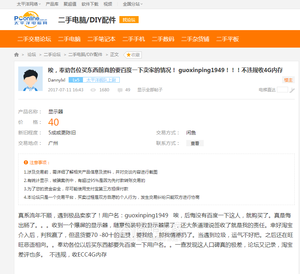Screen dimensions: 300x274
Task: Click condition value 5成或更陈旧
Action: (x=62, y=133)
